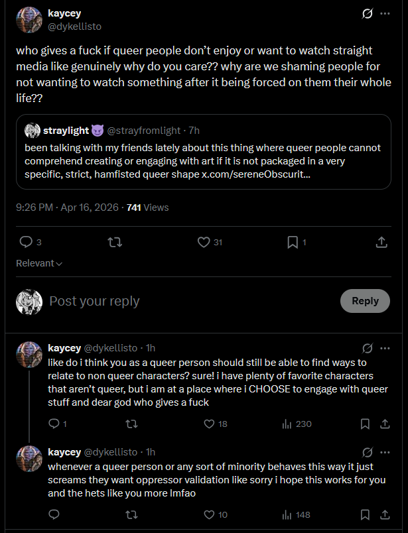Screen dimensions: 408x533
Task: Bookmark the first reply about non queer characters
Action: [365, 424]
